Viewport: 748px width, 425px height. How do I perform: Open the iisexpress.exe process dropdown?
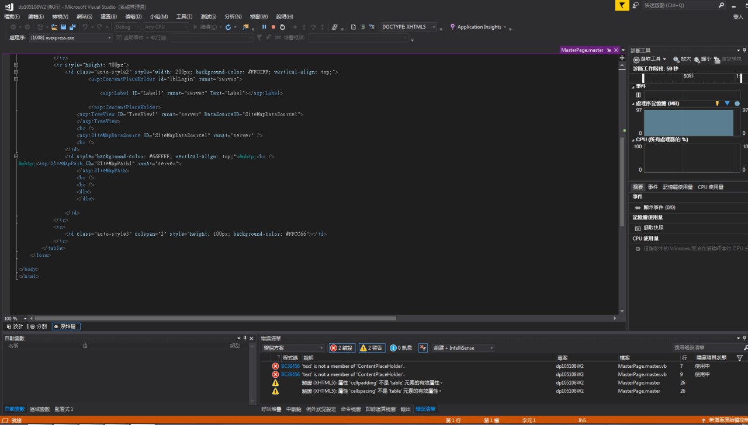[109, 38]
